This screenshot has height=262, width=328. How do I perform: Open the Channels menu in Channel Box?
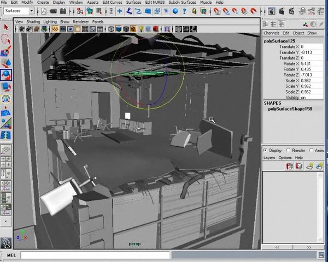point(271,33)
